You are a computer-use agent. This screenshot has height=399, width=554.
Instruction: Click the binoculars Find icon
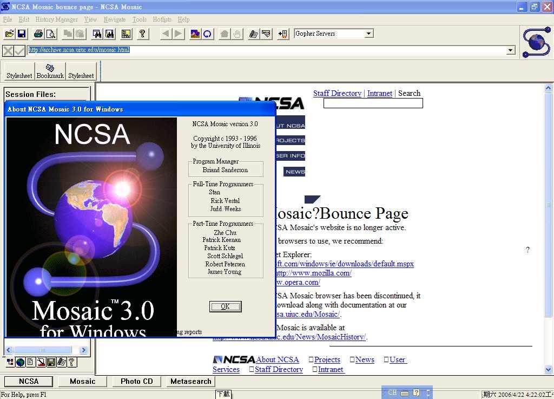point(97,34)
